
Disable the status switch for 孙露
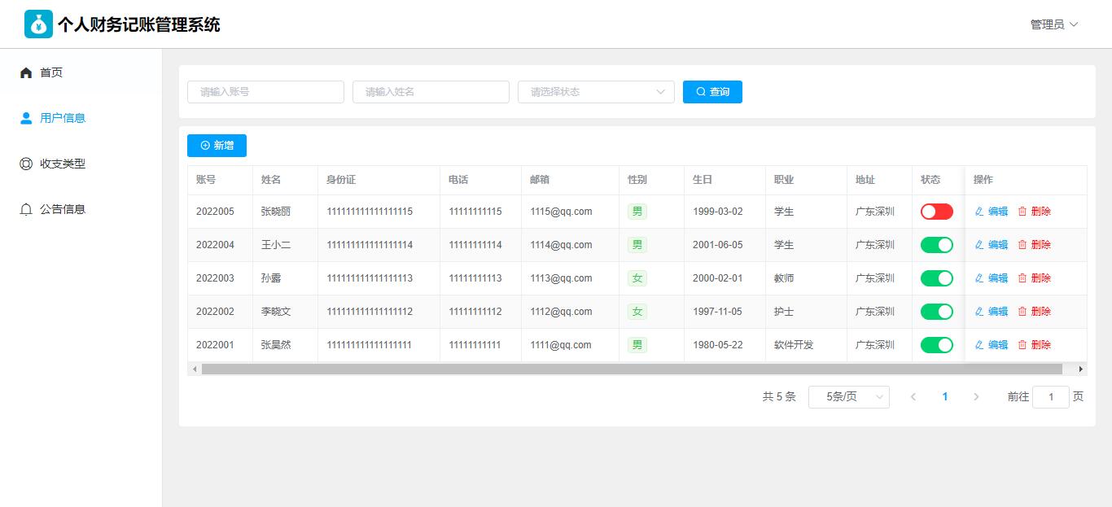pos(936,278)
